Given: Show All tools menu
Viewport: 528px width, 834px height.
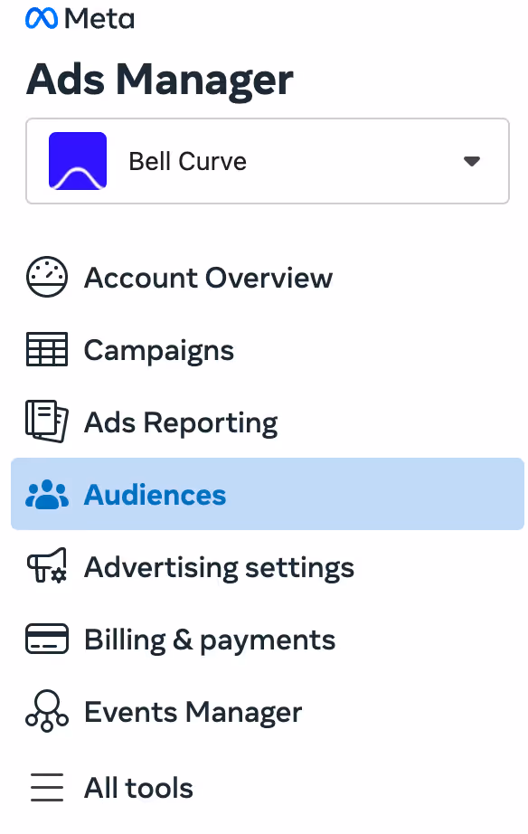Looking at the screenshot, I should click(x=138, y=788).
